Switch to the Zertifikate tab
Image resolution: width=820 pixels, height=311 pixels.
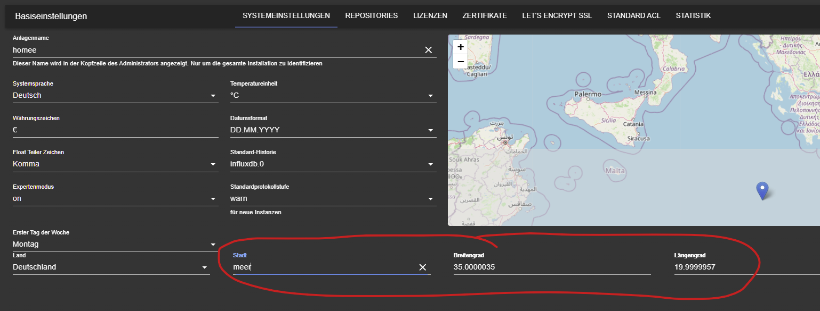(485, 16)
